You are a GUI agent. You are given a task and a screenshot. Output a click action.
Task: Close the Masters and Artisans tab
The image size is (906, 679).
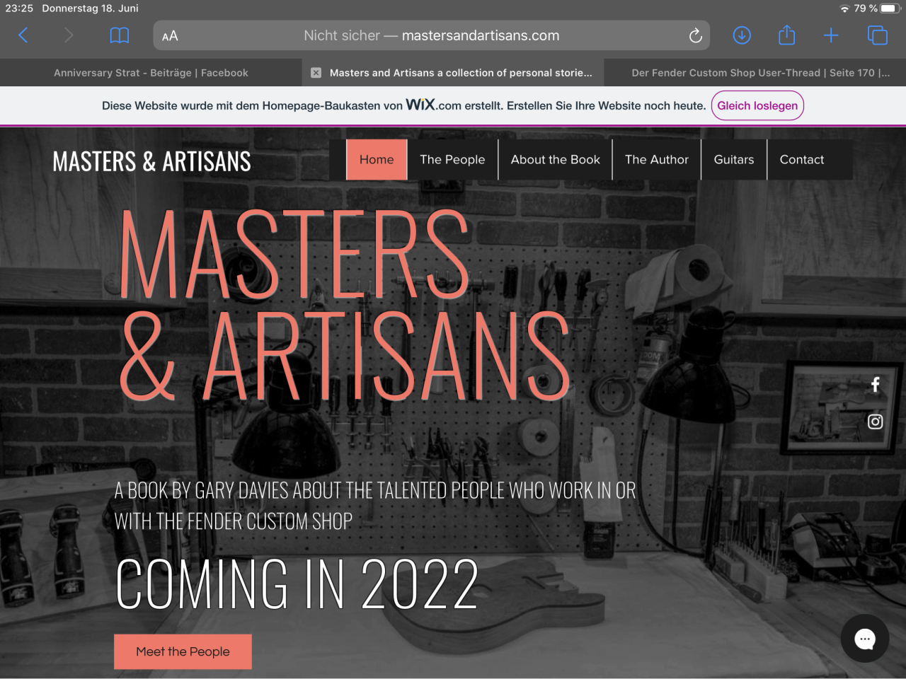(x=316, y=73)
